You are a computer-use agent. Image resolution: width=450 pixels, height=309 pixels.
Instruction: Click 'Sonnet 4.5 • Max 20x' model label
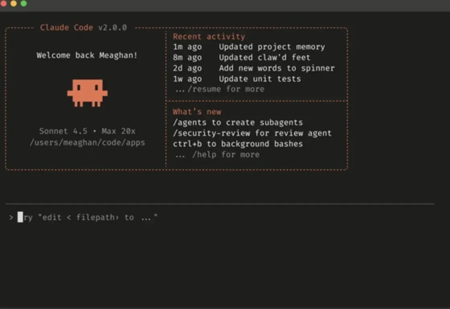pyautogui.click(x=87, y=131)
